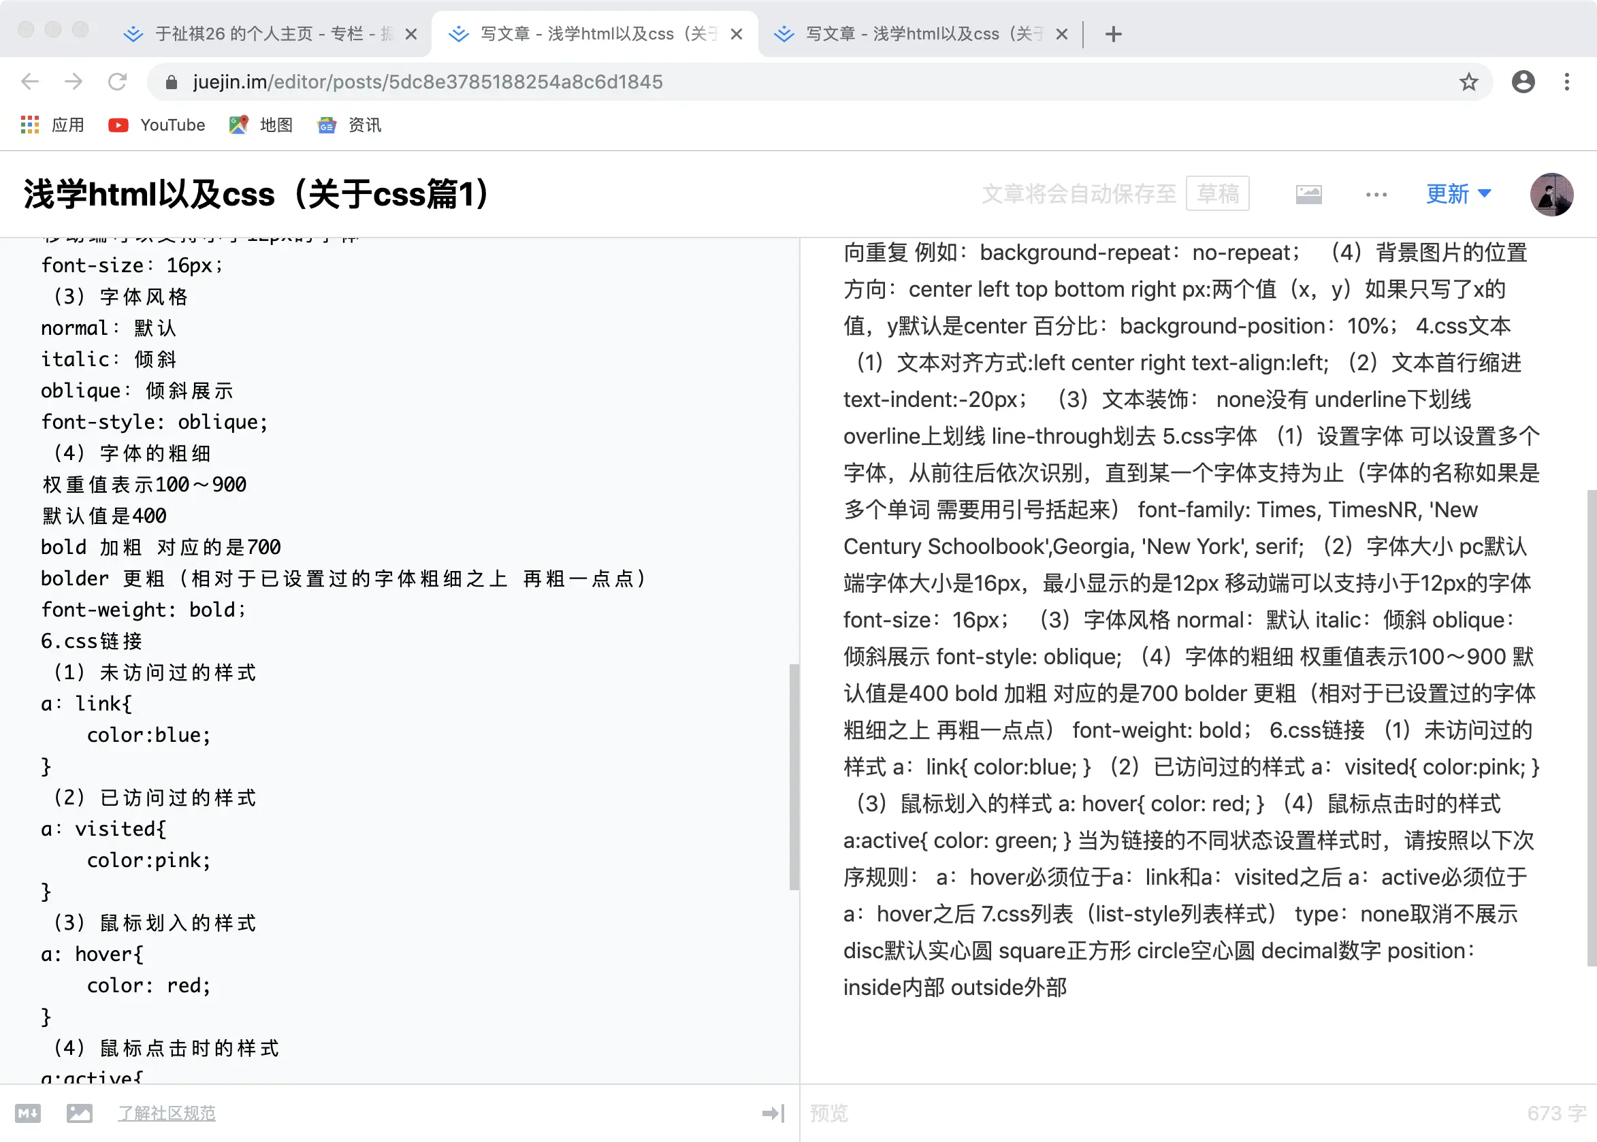Open the YouTube bookmark
The width and height of the screenshot is (1597, 1142).
(157, 125)
